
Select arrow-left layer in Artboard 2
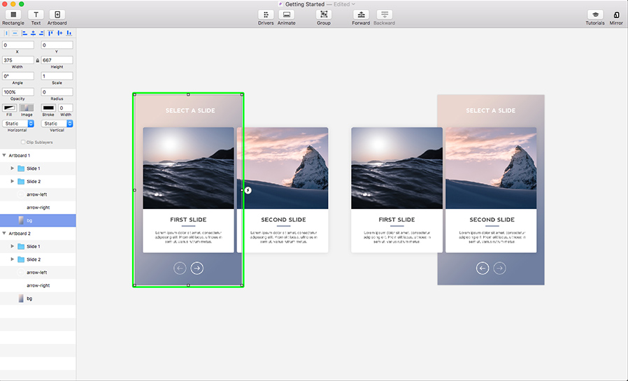point(38,273)
